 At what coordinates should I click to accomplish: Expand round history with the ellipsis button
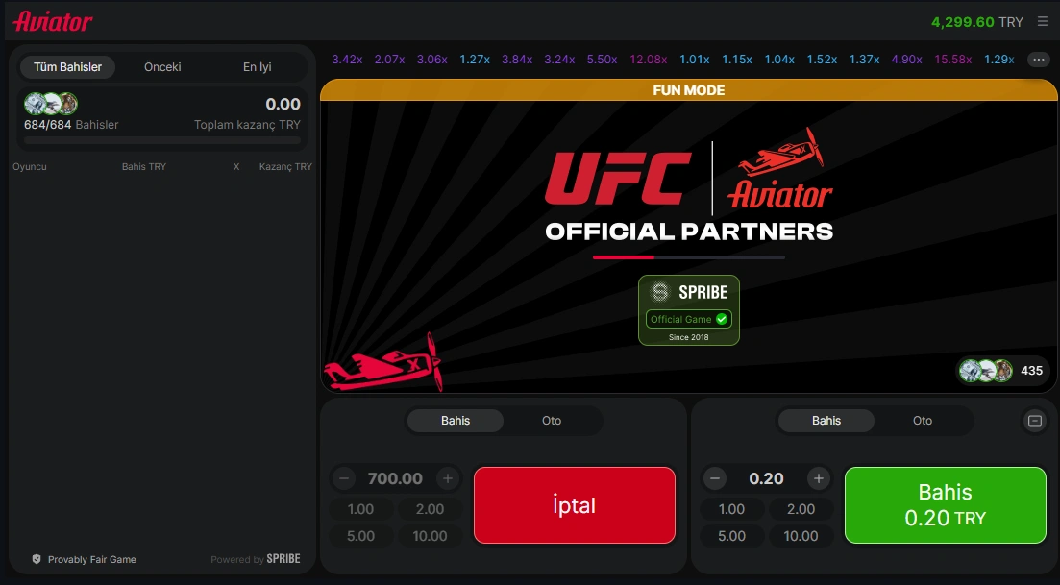pyautogui.click(x=1038, y=60)
